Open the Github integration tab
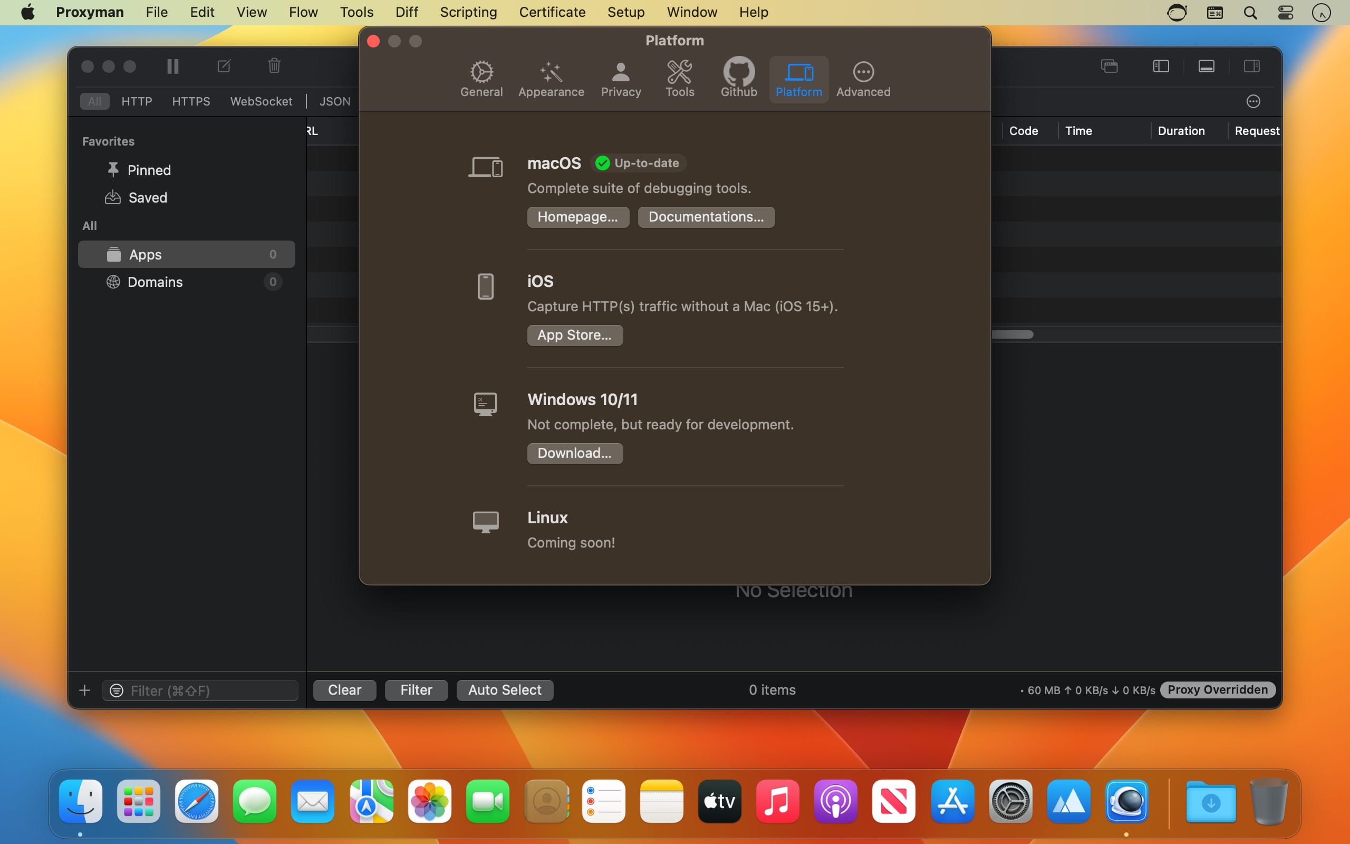Screen dimensions: 1350x844 738,78
